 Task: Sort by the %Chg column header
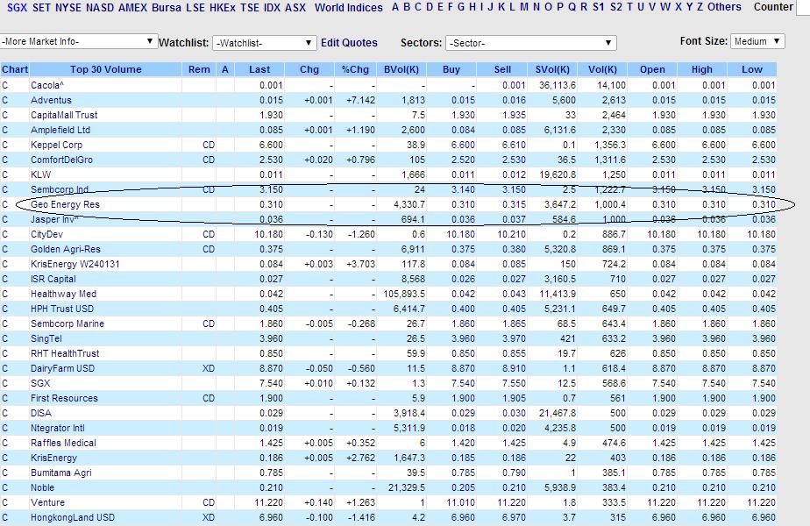point(355,69)
